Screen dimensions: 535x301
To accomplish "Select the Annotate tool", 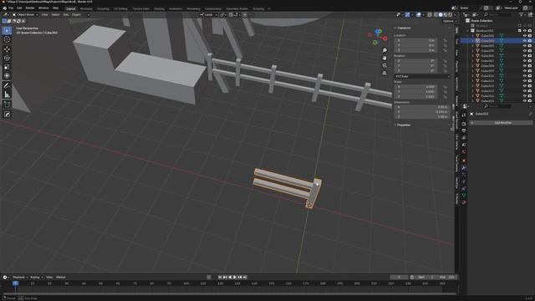I will point(7,85).
